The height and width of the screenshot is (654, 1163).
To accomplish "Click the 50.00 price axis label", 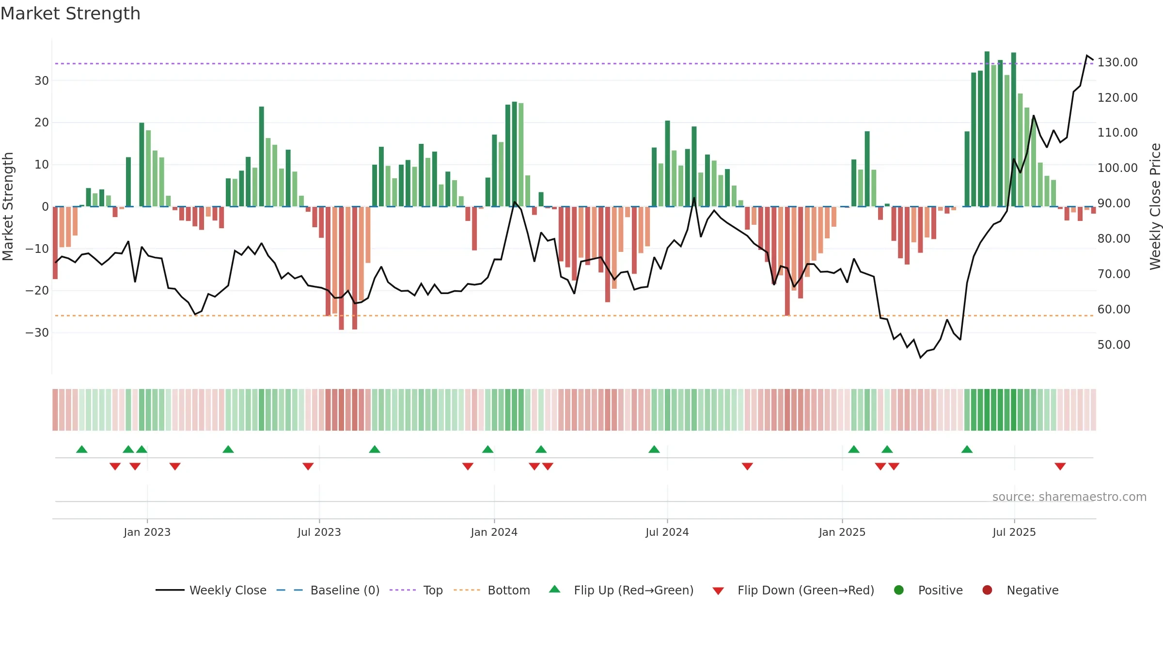I will click(x=1114, y=344).
